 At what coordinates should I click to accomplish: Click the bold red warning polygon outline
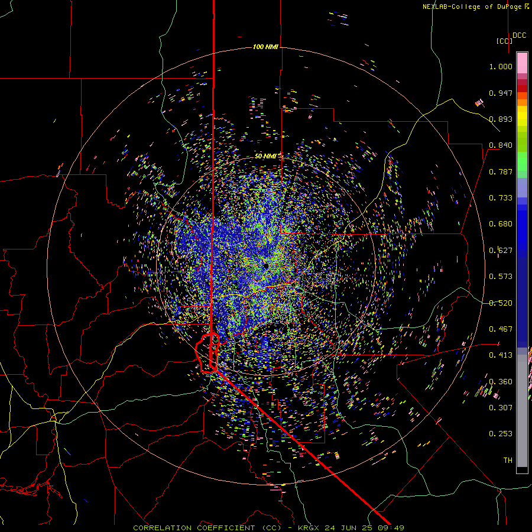point(207,353)
